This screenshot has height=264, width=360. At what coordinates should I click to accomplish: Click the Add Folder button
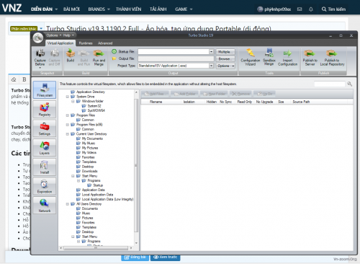click(185, 94)
